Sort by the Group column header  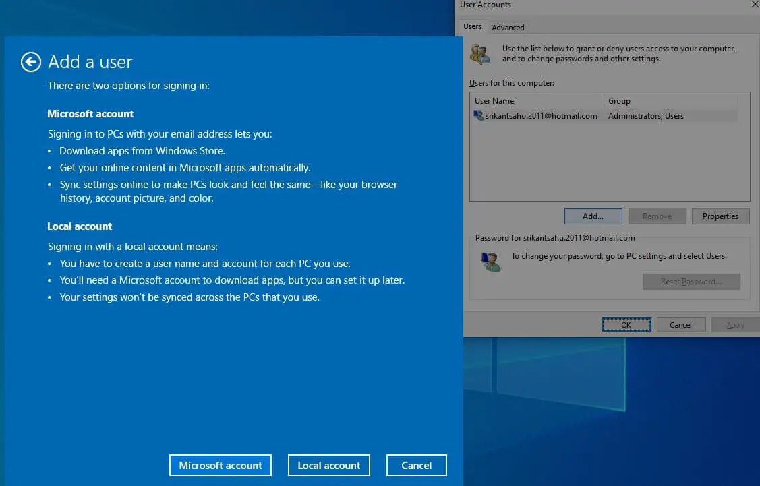pyautogui.click(x=670, y=101)
